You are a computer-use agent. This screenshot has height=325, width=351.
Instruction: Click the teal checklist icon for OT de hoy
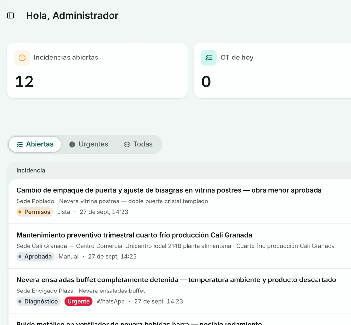click(x=209, y=58)
